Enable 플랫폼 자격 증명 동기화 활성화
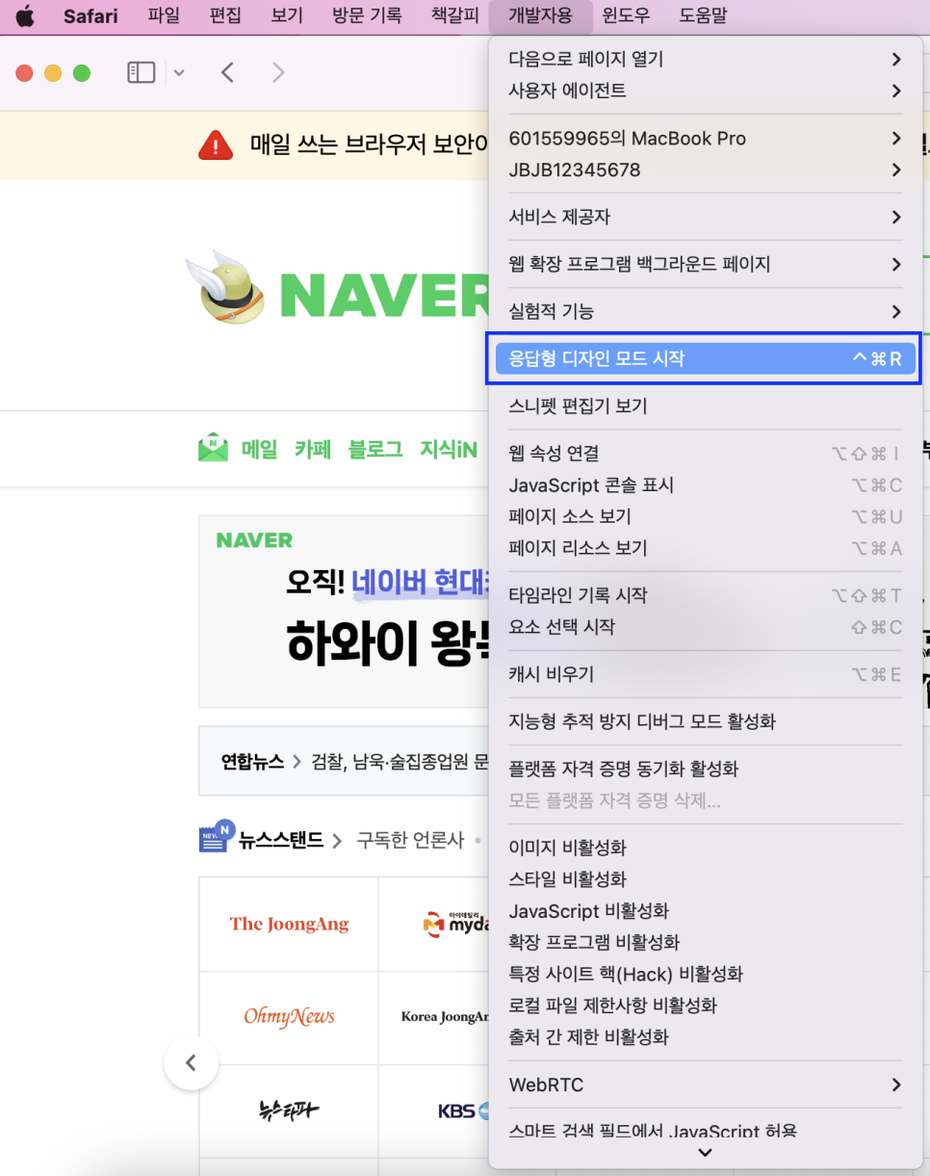Screen dimensions: 930x1176 [x=705, y=770]
